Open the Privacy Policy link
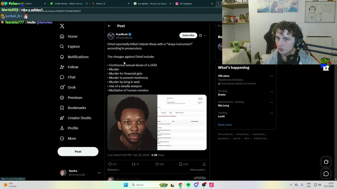The image size is (337, 189). (x=242, y=134)
